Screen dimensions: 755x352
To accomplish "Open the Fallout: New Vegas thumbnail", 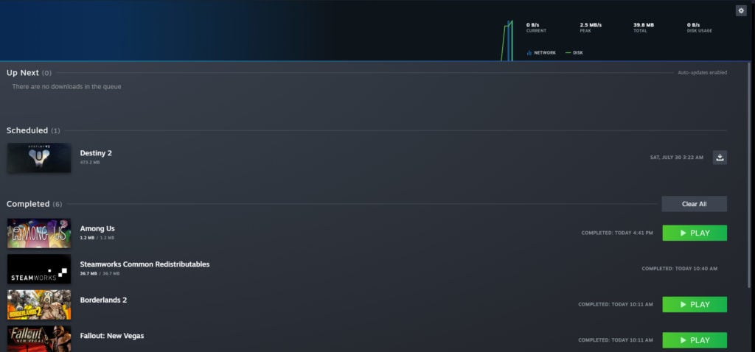I will [39, 339].
